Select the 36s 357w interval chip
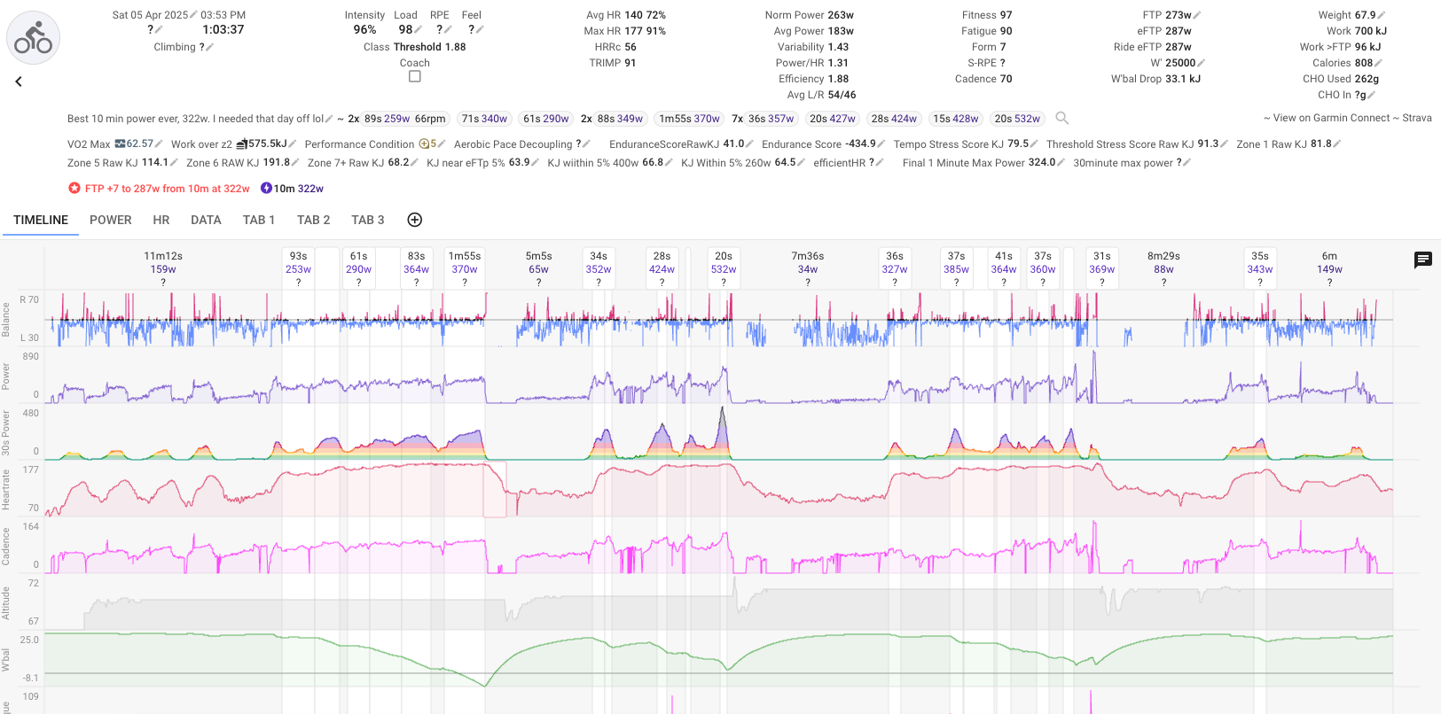 (771, 119)
